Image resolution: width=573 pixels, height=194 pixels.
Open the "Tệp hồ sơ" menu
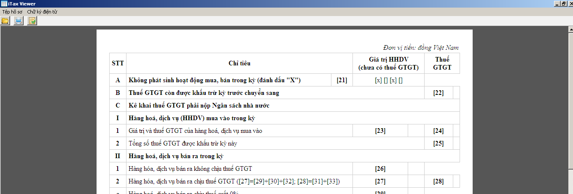point(13,12)
